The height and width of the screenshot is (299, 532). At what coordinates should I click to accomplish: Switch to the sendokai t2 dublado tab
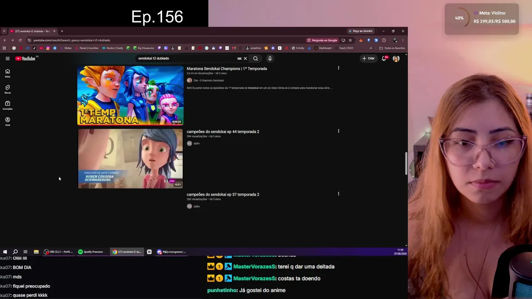click(x=32, y=31)
